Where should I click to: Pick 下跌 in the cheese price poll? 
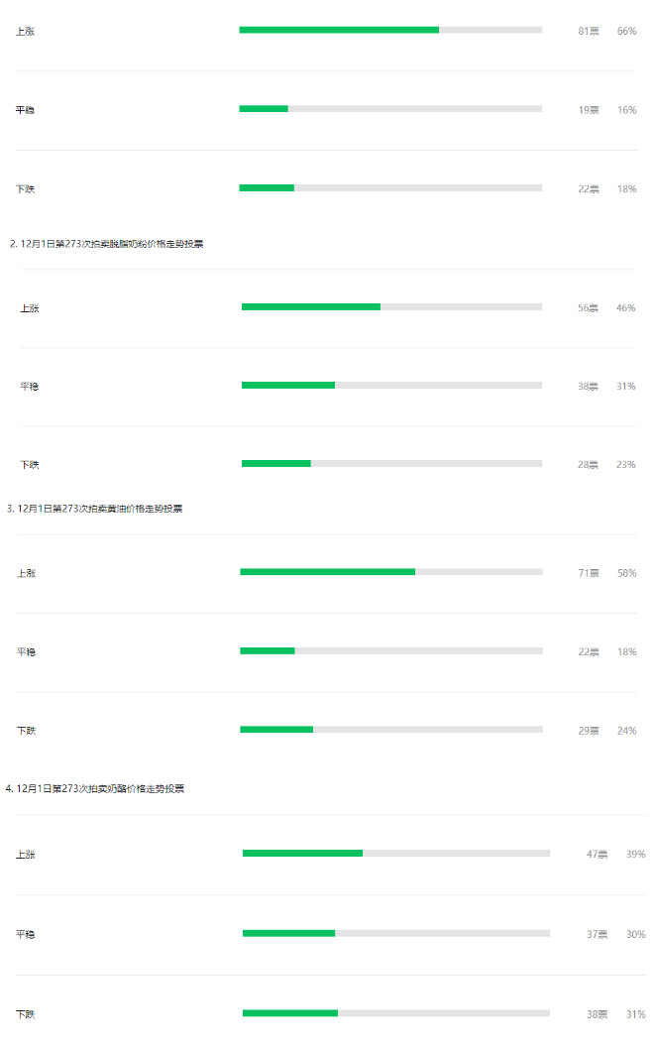[26, 1014]
